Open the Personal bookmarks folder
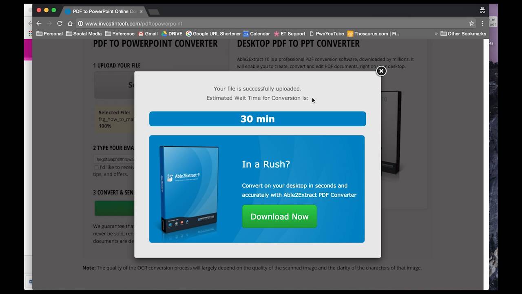Image resolution: width=522 pixels, height=294 pixels. click(50, 33)
